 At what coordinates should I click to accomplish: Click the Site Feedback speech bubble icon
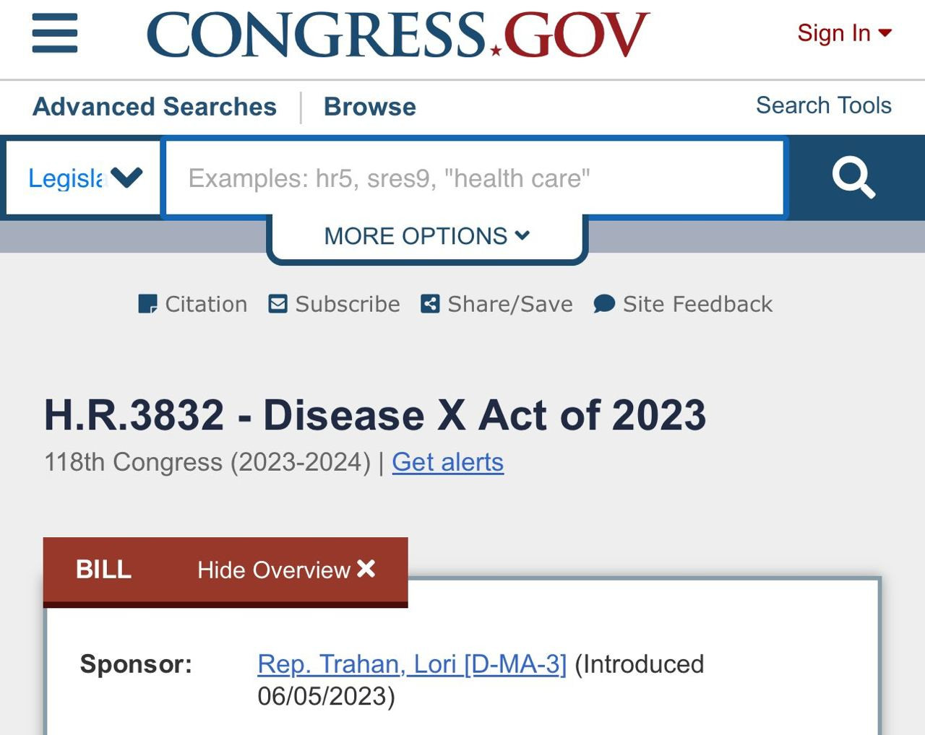(604, 304)
